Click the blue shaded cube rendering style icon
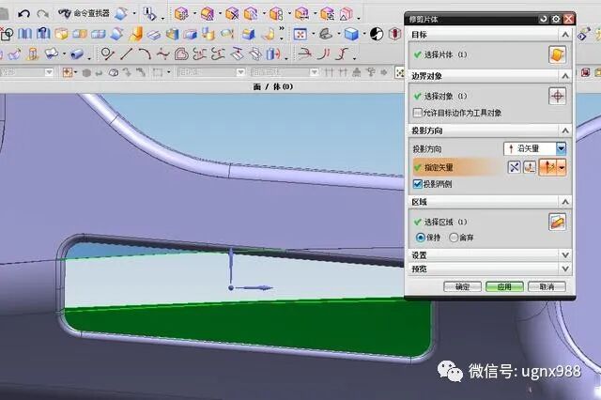 point(351,35)
